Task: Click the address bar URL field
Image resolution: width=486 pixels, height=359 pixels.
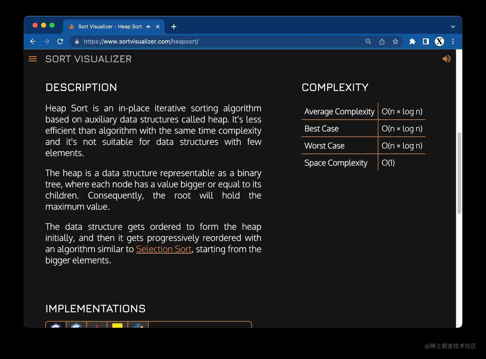Action: [x=141, y=41]
